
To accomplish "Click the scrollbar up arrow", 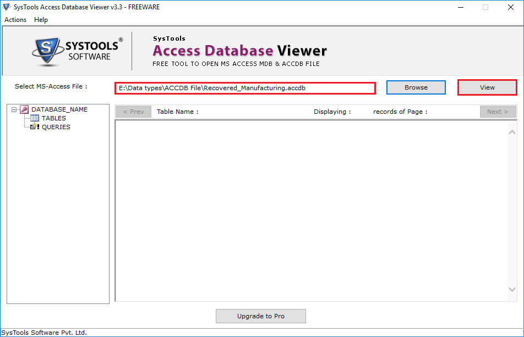I will click(512, 132).
